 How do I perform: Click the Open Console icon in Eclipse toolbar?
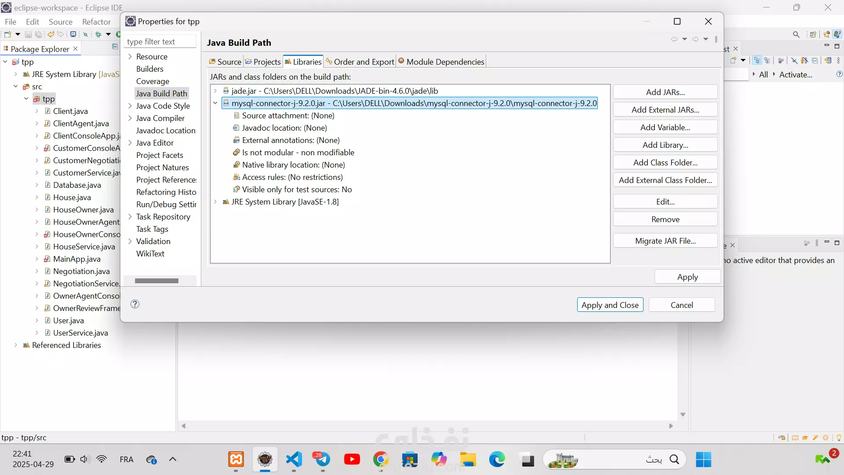click(73, 34)
